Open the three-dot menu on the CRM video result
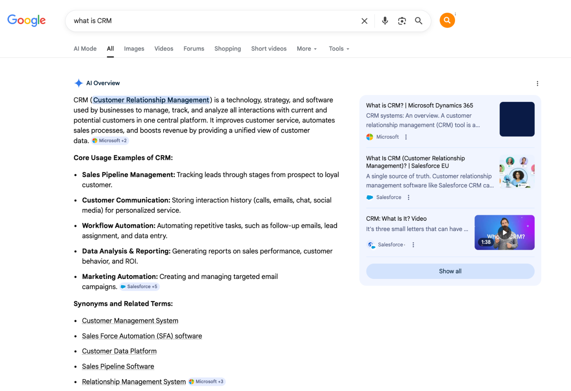The image size is (571, 391). coord(413,245)
